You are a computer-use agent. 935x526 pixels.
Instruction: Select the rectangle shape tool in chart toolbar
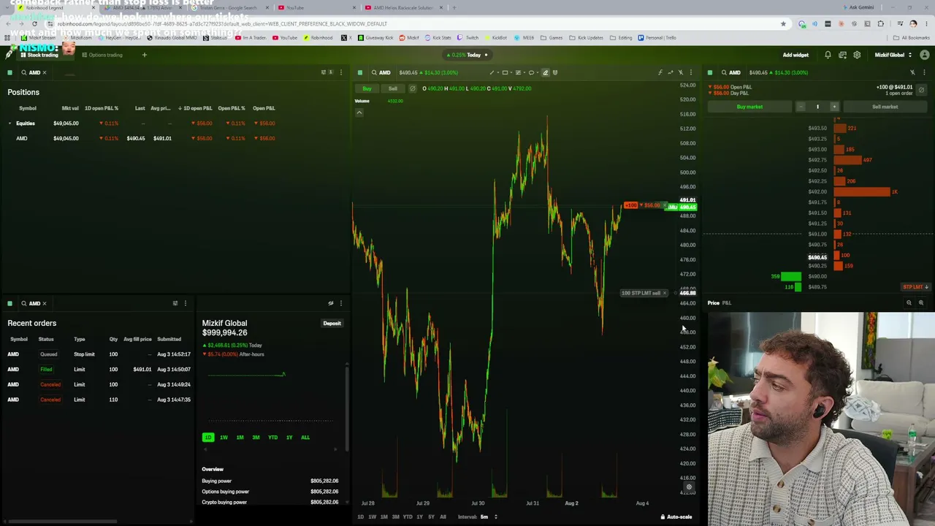coord(505,72)
